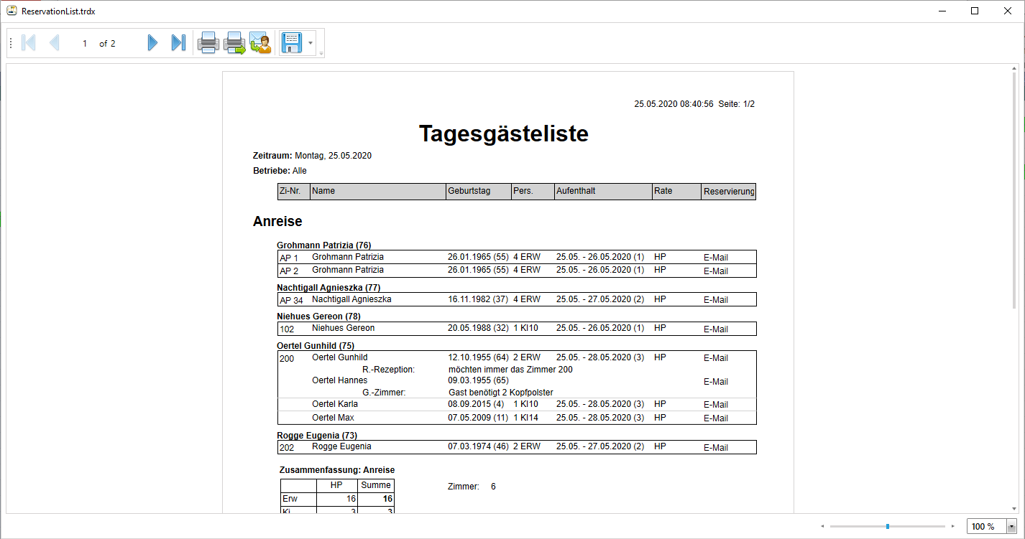Viewport: 1025px width, 539px height.
Task: Click the timestamp 25.05.2020 08:40:56
Action: pos(674,104)
